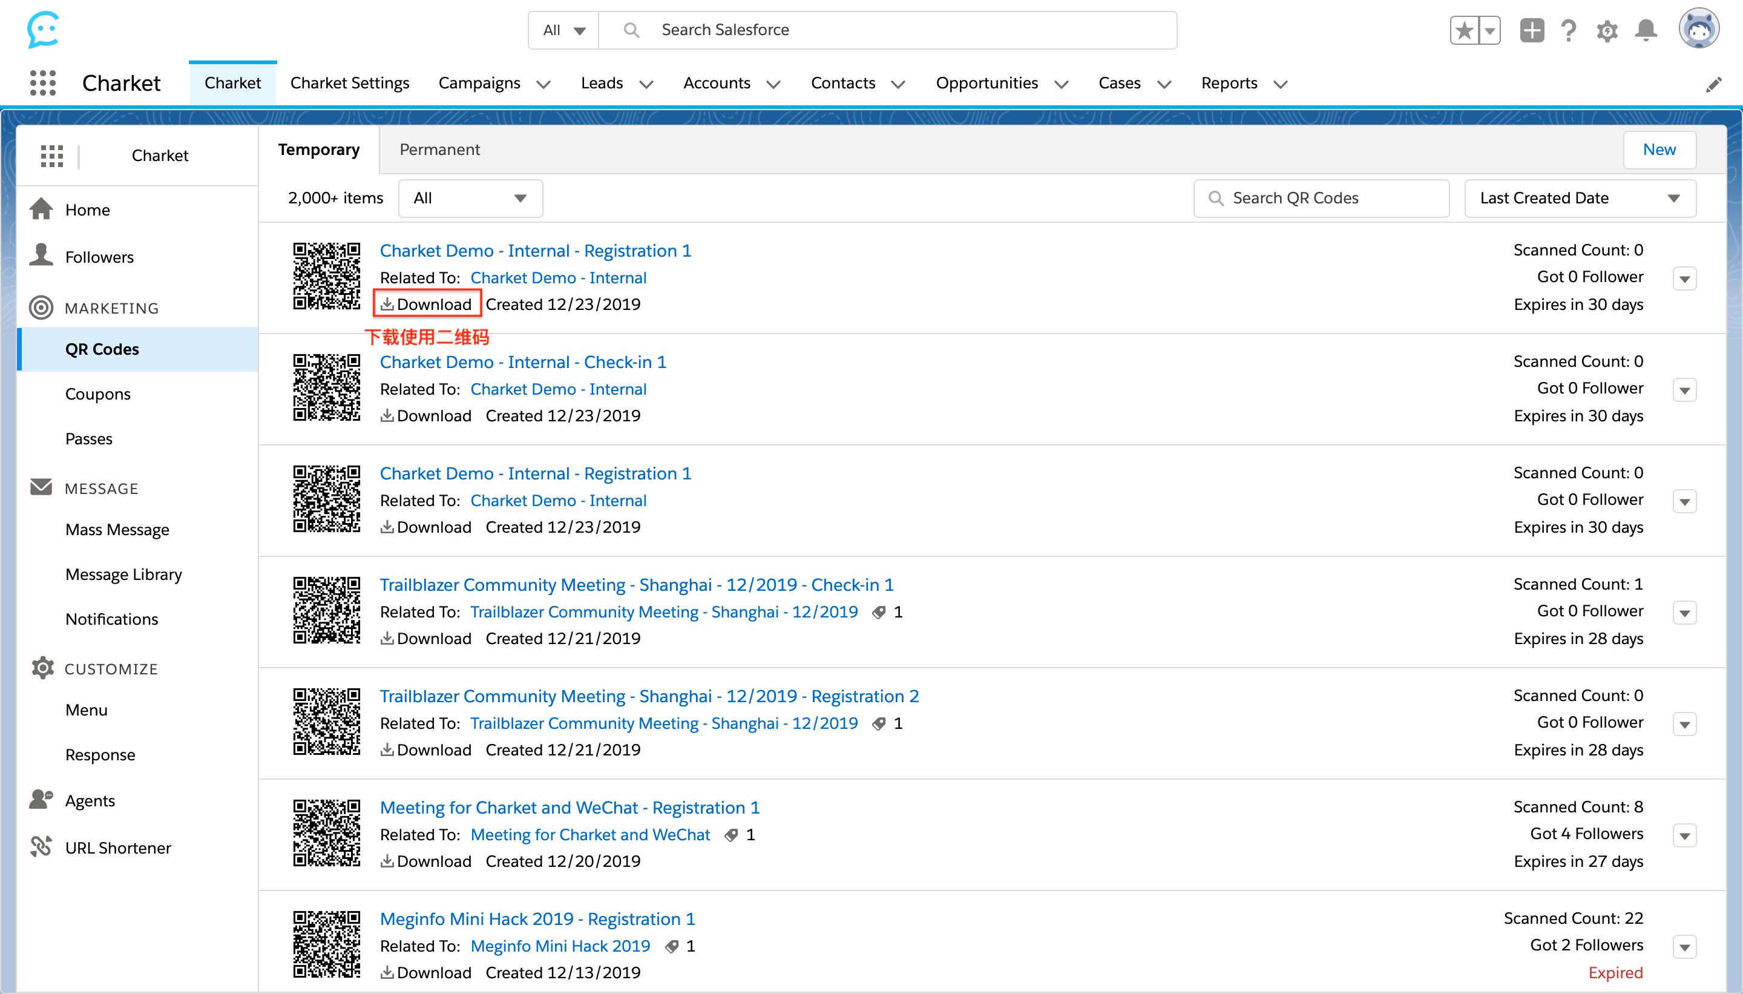Click tag icon in Trailblazer Check-in 1 row

pyautogui.click(x=879, y=611)
